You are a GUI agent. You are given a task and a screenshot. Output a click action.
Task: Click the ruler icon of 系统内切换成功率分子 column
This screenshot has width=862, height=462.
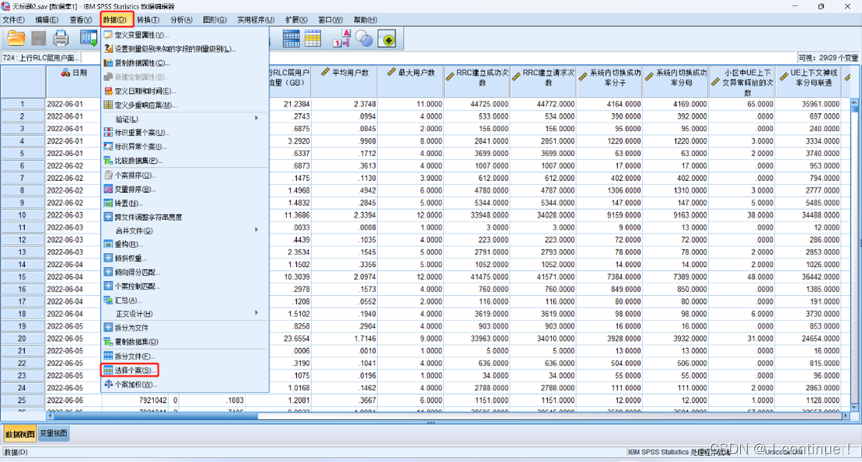[583, 76]
